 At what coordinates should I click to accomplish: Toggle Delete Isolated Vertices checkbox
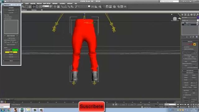click(x=183, y=59)
